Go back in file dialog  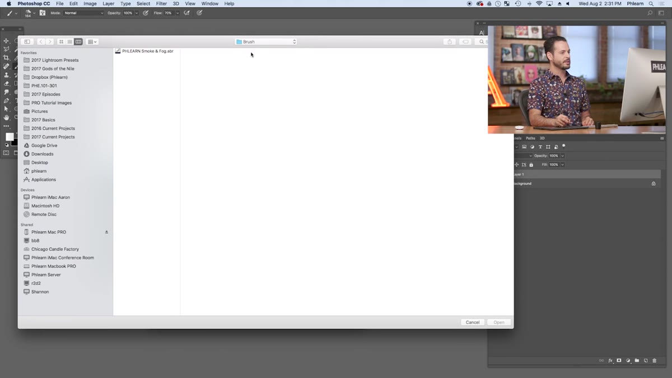point(41,42)
